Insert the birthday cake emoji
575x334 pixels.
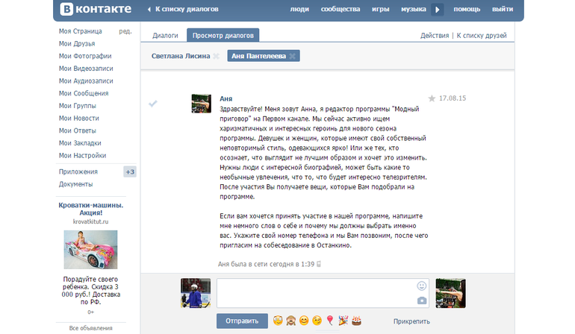[356, 321]
